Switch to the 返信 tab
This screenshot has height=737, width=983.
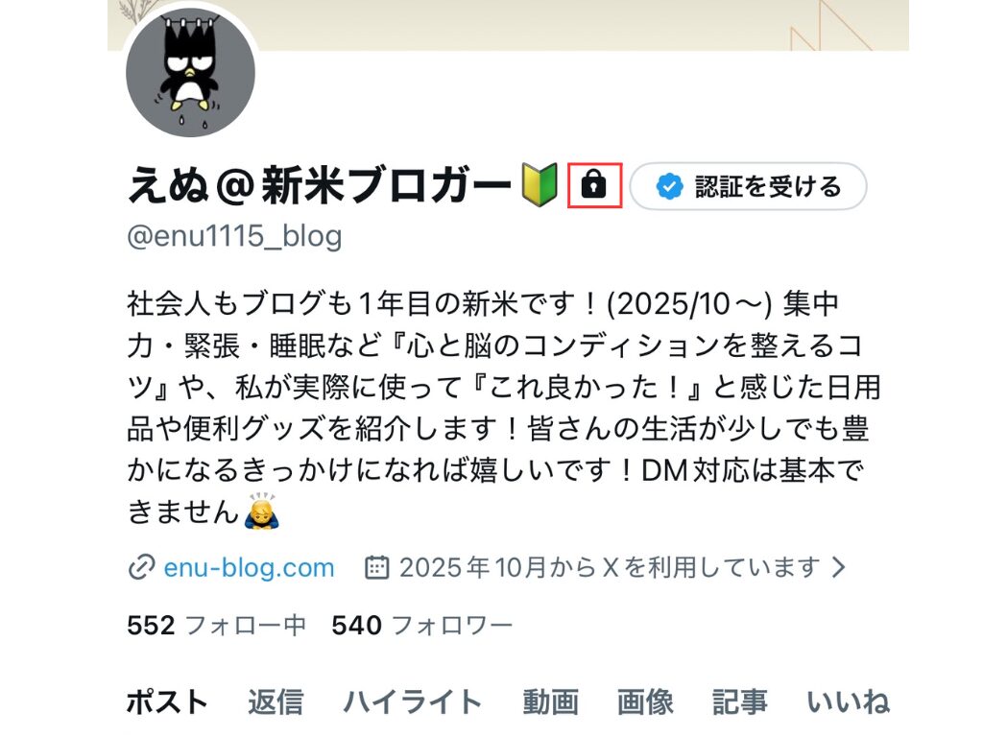[276, 701]
